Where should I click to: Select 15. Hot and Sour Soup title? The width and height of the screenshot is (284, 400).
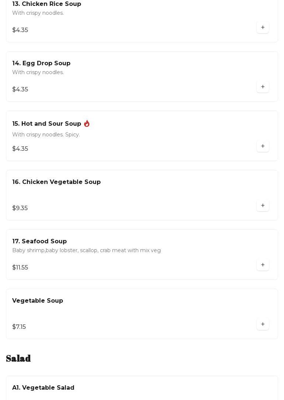click(x=47, y=124)
